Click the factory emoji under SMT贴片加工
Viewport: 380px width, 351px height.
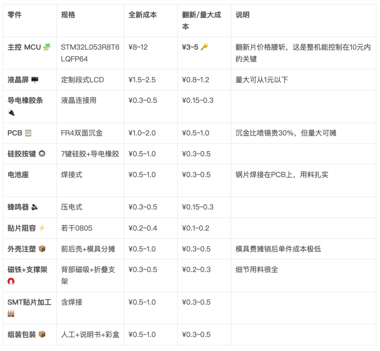(x=11, y=314)
